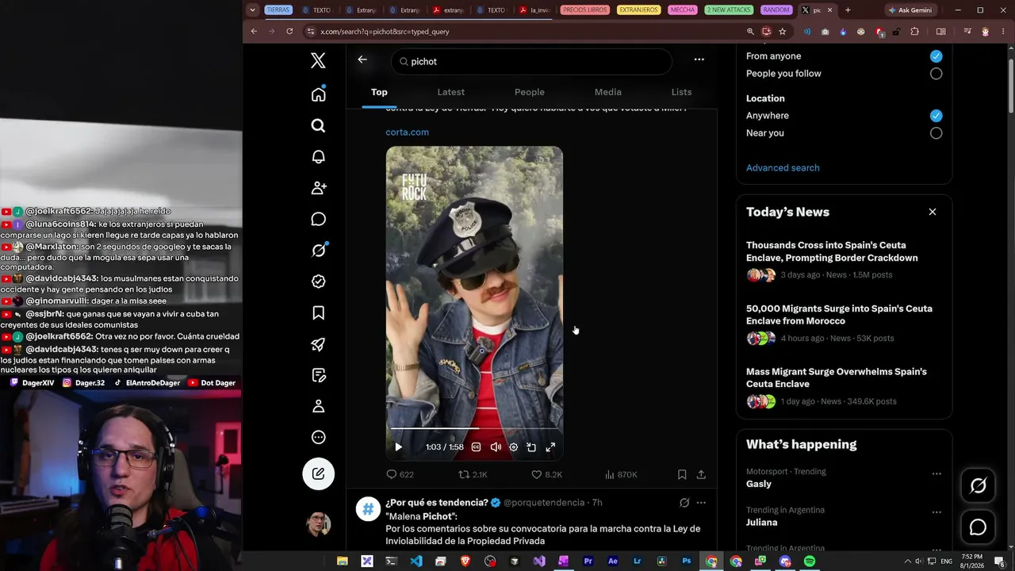Select the Anywhere location radio option
Image resolution: width=1015 pixels, height=571 pixels.
click(936, 116)
